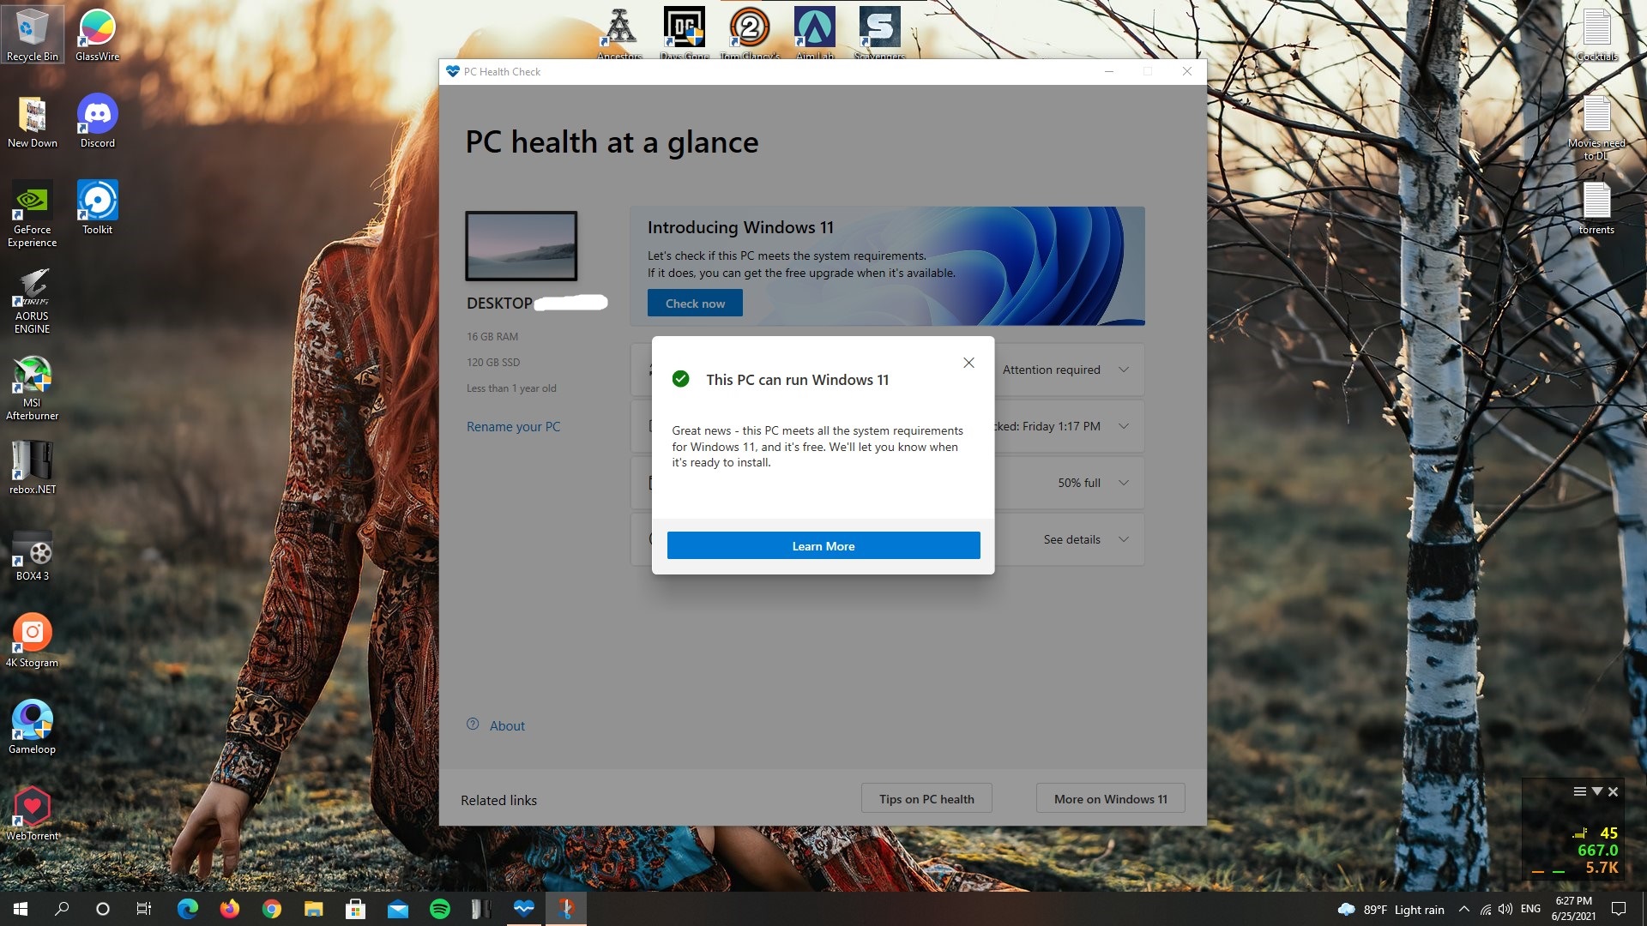Open the torrents text file icon
1647x926 pixels.
(x=1596, y=207)
